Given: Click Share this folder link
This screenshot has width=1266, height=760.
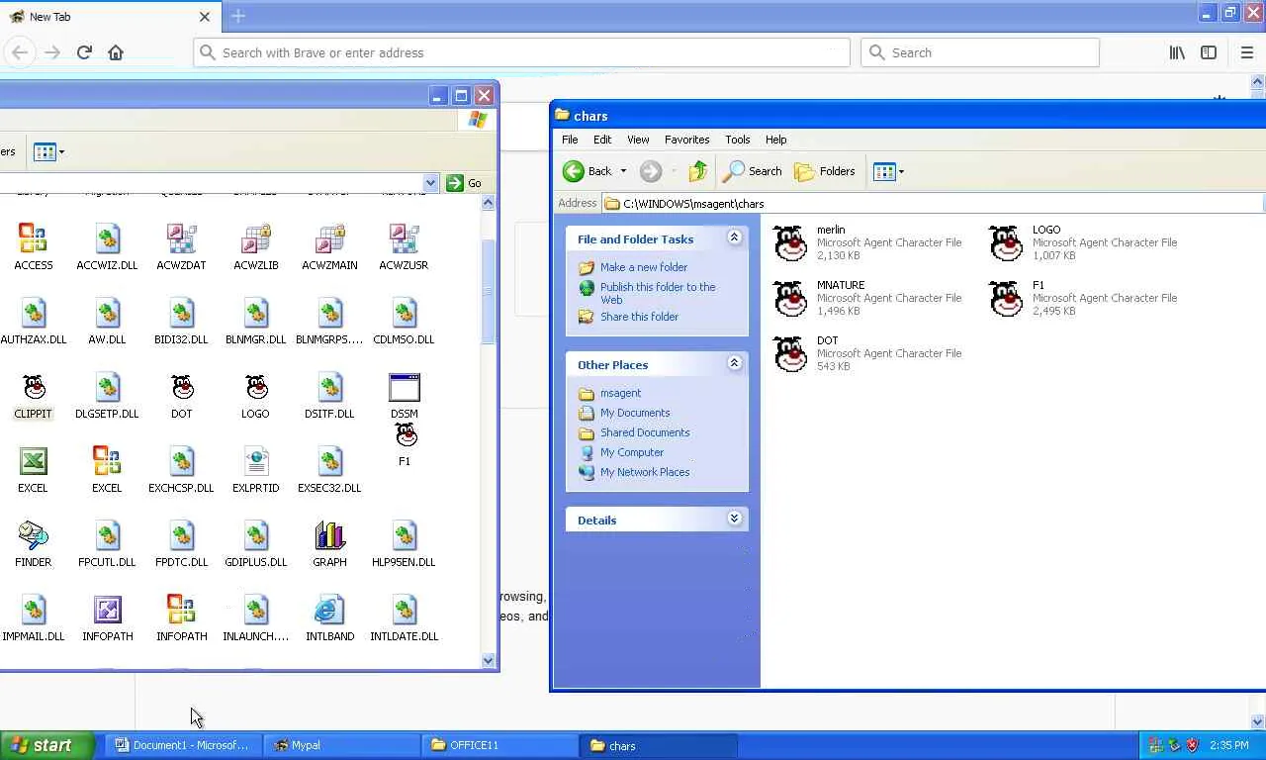Looking at the screenshot, I should (x=639, y=317).
